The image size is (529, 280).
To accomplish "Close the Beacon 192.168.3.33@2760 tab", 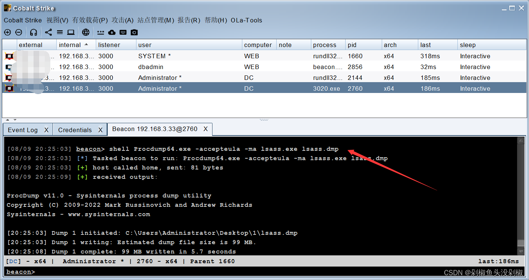I will [205, 129].
